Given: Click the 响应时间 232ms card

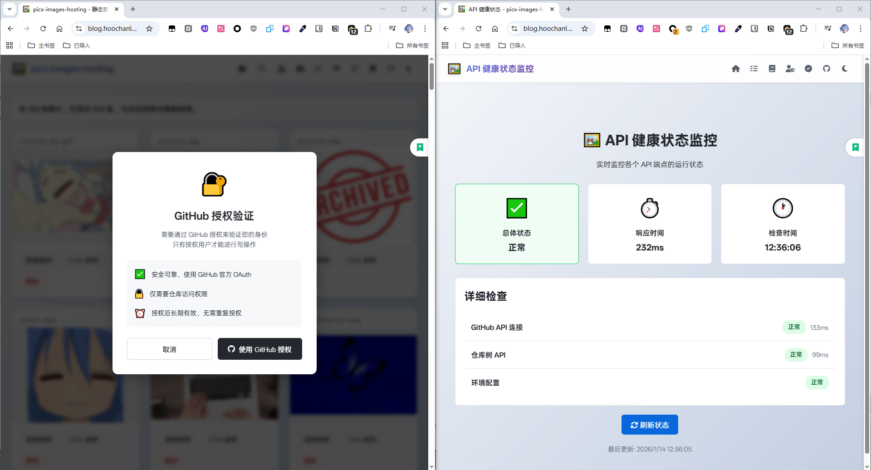Looking at the screenshot, I should pos(650,224).
